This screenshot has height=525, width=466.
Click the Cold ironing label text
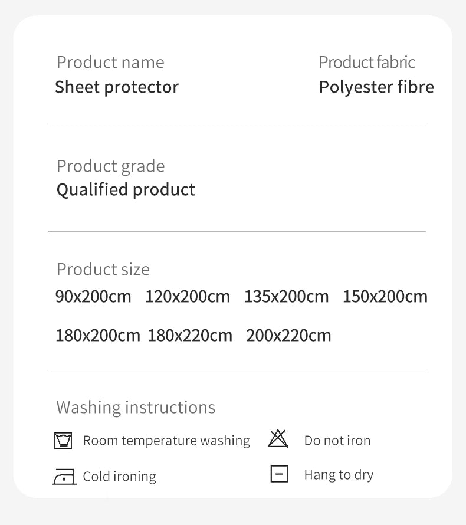(119, 477)
